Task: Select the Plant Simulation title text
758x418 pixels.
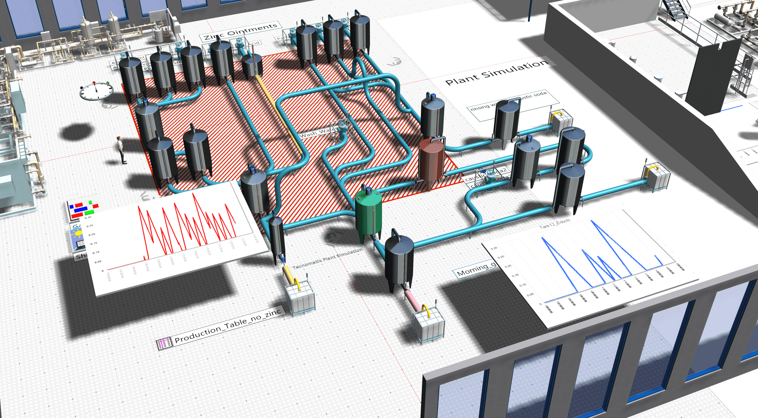Action: tap(494, 74)
